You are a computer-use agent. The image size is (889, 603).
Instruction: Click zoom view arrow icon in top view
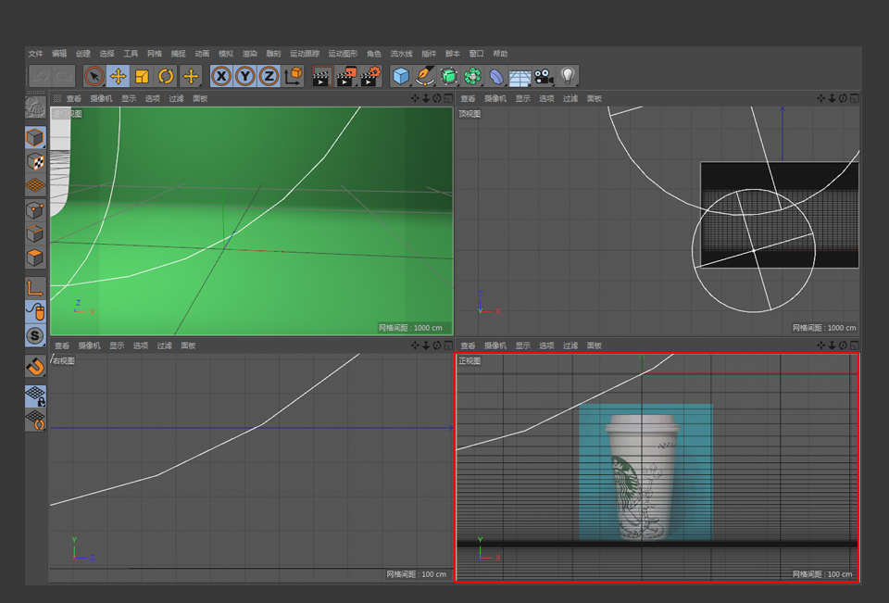click(832, 98)
